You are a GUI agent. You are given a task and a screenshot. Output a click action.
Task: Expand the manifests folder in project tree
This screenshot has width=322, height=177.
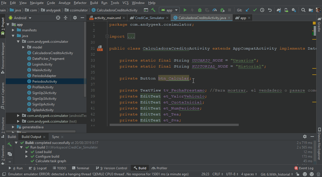coord(13,30)
